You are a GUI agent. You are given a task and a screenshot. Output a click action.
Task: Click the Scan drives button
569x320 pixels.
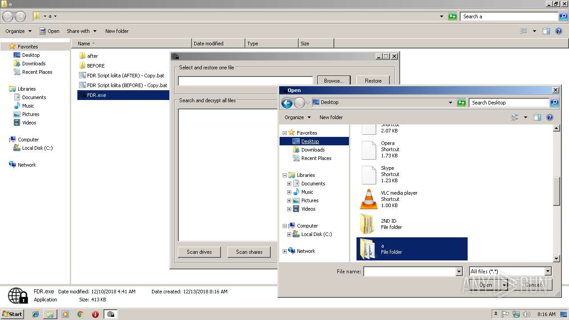(199, 252)
